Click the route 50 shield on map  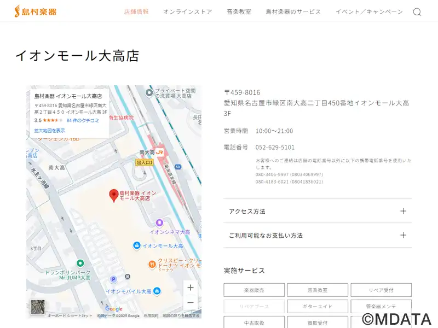click(x=178, y=167)
